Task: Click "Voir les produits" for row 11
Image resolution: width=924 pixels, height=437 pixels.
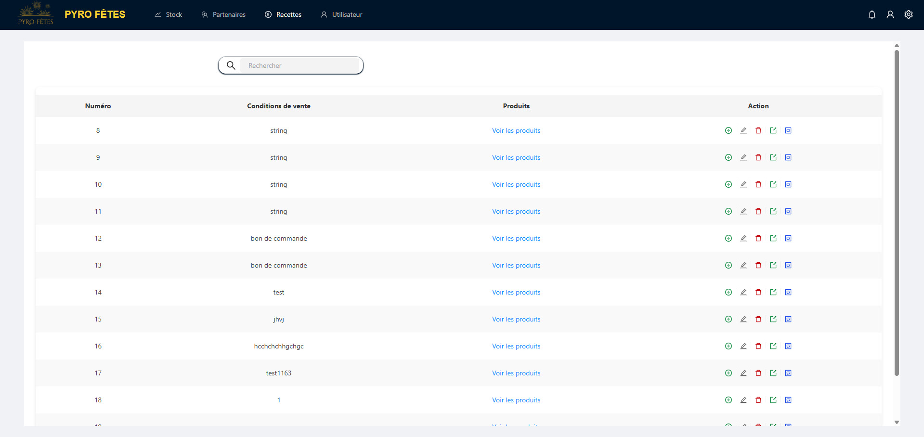Action: point(516,211)
